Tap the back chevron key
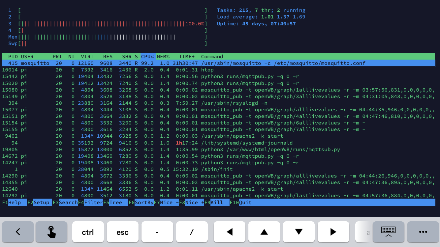This screenshot has width=440, height=247. click(x=18, y=232)
